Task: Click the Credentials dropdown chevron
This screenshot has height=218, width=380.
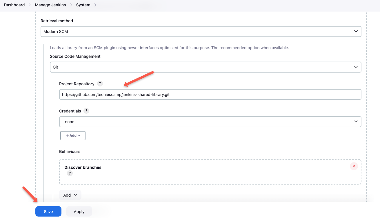Action: (x=356, y=122)
